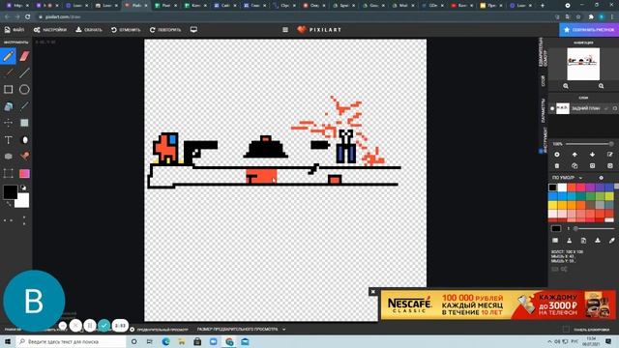Pause recording with the pause button
619x348 pixels.
click(90, 326)
